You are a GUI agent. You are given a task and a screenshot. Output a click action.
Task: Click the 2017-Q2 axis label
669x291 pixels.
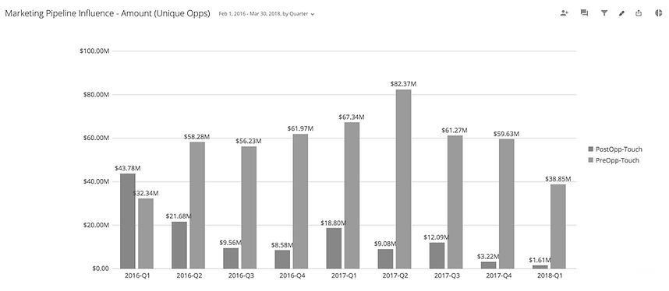(395, 275)
